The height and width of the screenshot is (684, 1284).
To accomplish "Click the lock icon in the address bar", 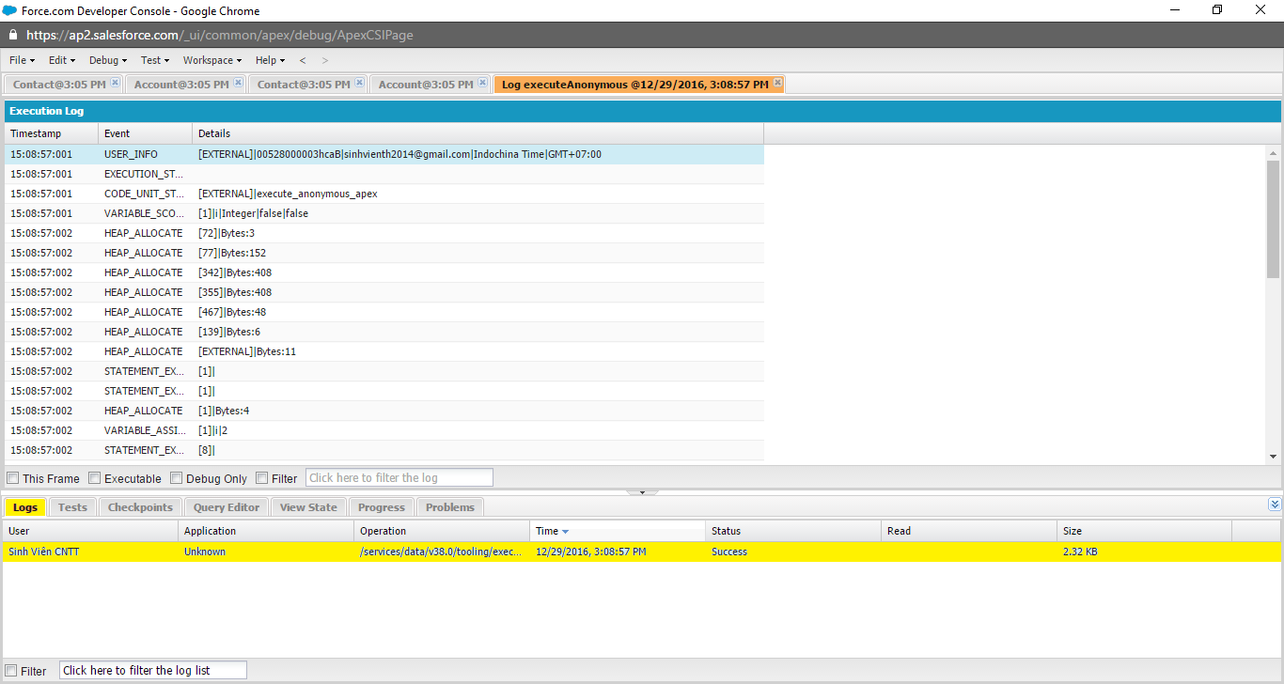I will coord(11,33).
